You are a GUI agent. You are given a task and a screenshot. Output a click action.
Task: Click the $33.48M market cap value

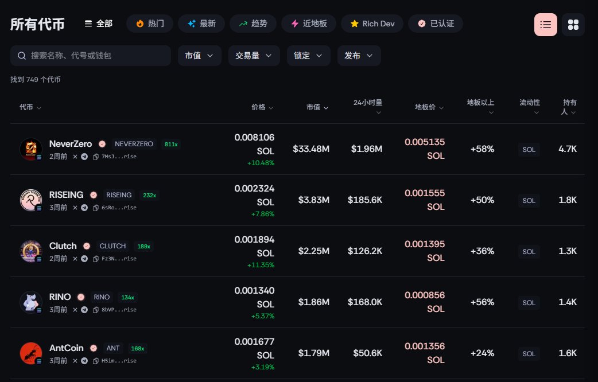point(311,149)
